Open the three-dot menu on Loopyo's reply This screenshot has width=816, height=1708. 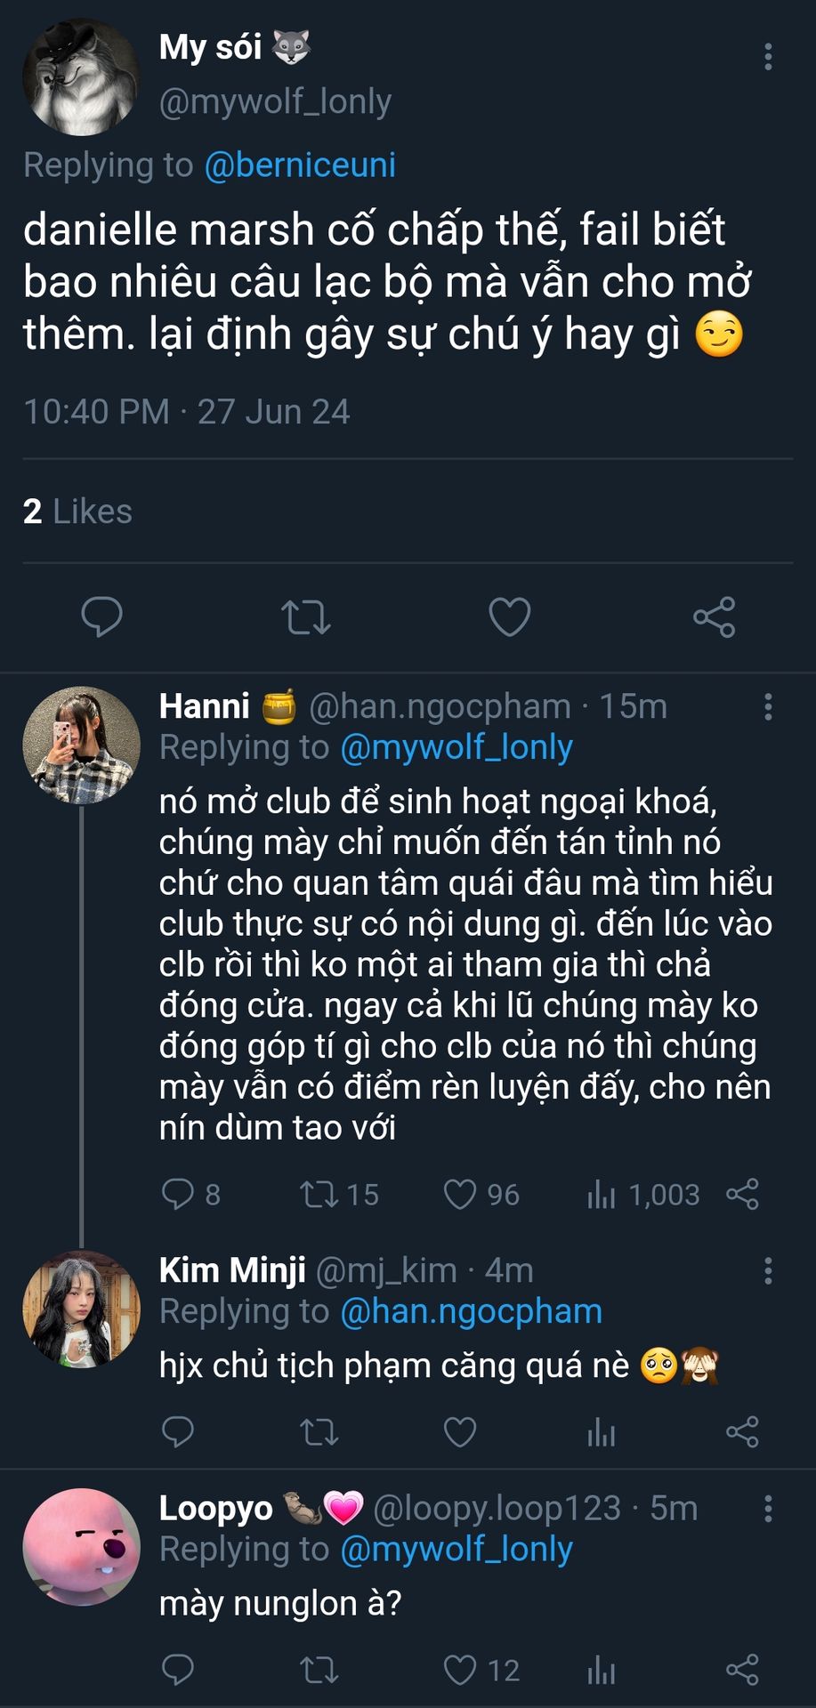point(768,1508)
